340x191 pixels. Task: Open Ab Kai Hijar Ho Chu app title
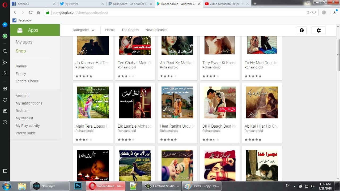click(262, 126)
